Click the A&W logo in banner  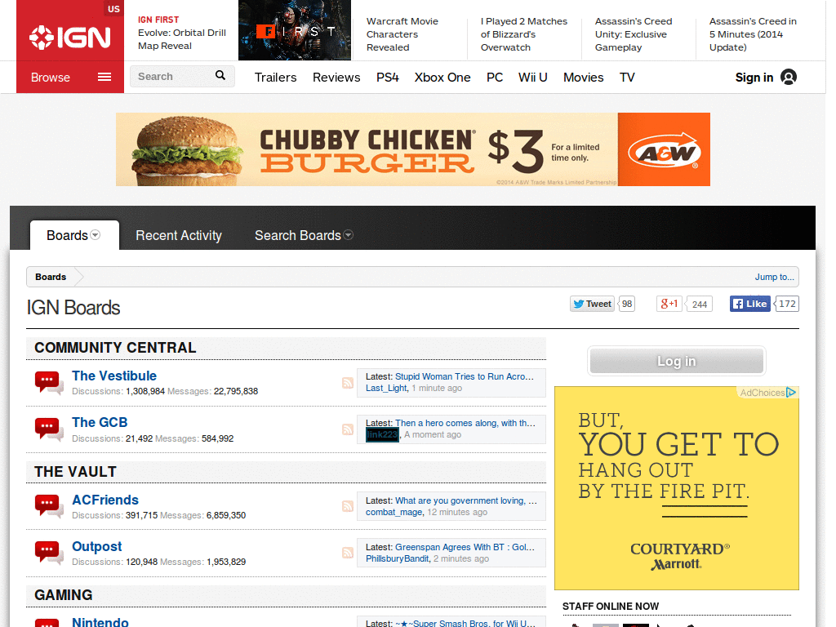[x=664, y=150]
